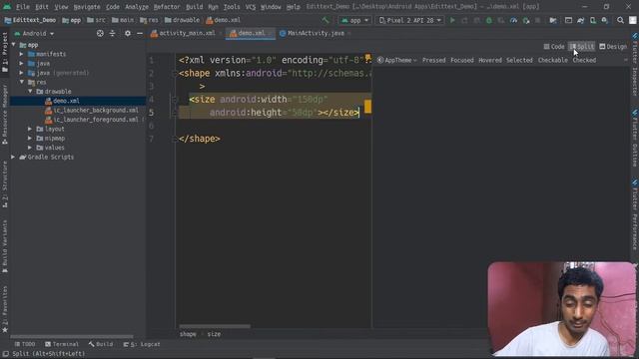Click the Edittext_Demo navigation breadcrumb
Screen dimensions: 639x359
tap(31, 20)
